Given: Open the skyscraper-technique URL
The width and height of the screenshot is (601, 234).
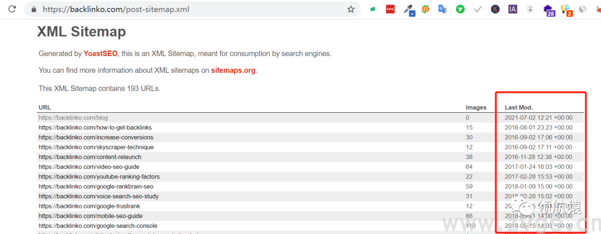Looking at the screenshot, I should pyautogui.click(x=96, y=147).
